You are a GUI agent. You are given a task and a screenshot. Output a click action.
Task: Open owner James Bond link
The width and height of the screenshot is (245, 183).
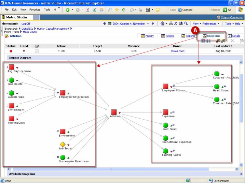click(177, 51)
